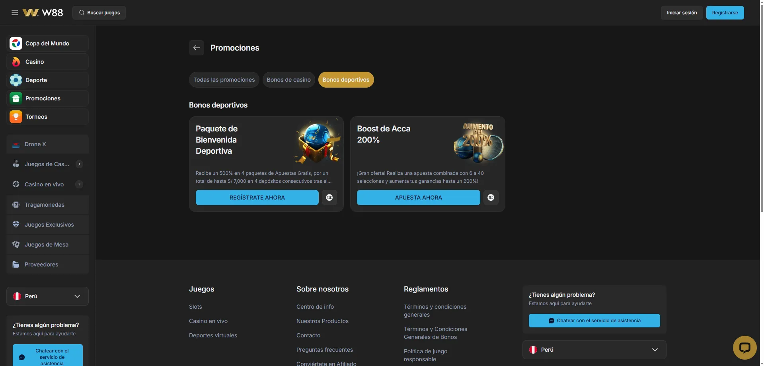Open Promociones in the sidebar
The image size is (764, 366).
tap(47, 98)
